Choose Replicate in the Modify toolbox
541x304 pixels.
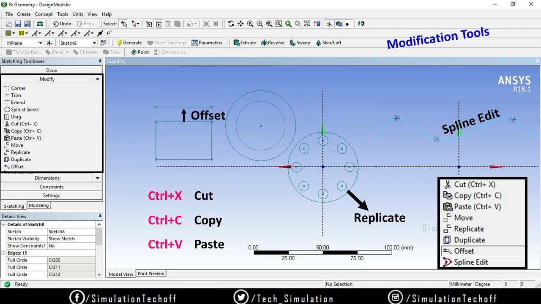(x=21, y=152)
